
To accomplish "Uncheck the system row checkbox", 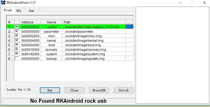I will coord(17,54).
